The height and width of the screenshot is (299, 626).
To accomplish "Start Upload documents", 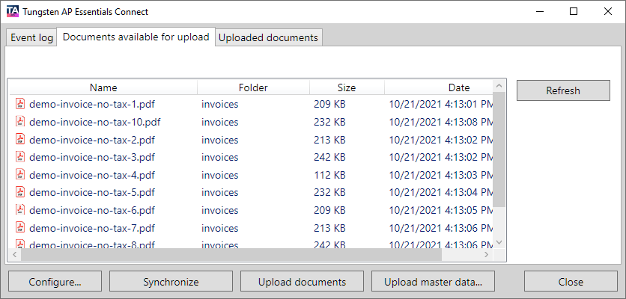I will pyautogui.click(x=302, y=282).
